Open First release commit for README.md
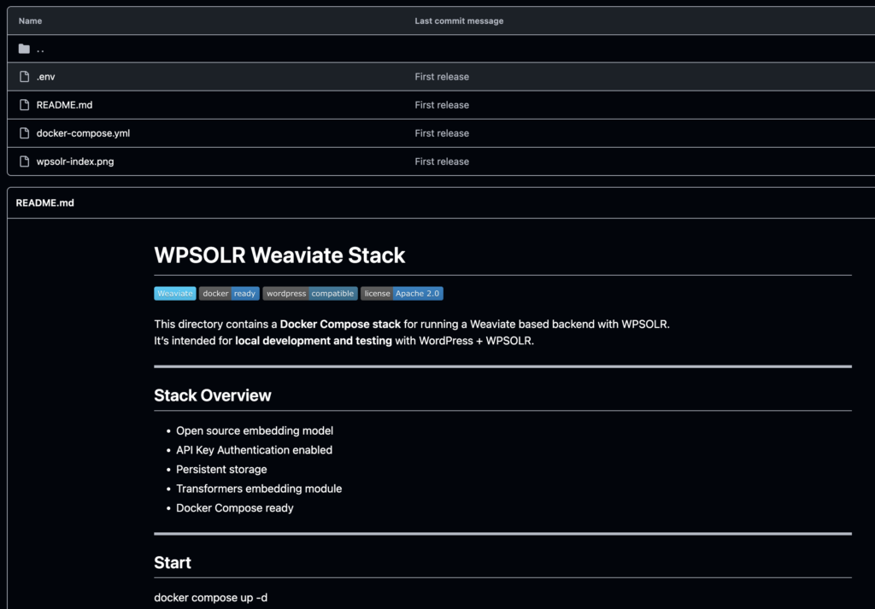This screenshot has width=875, height=609. [x=442, y=105]
